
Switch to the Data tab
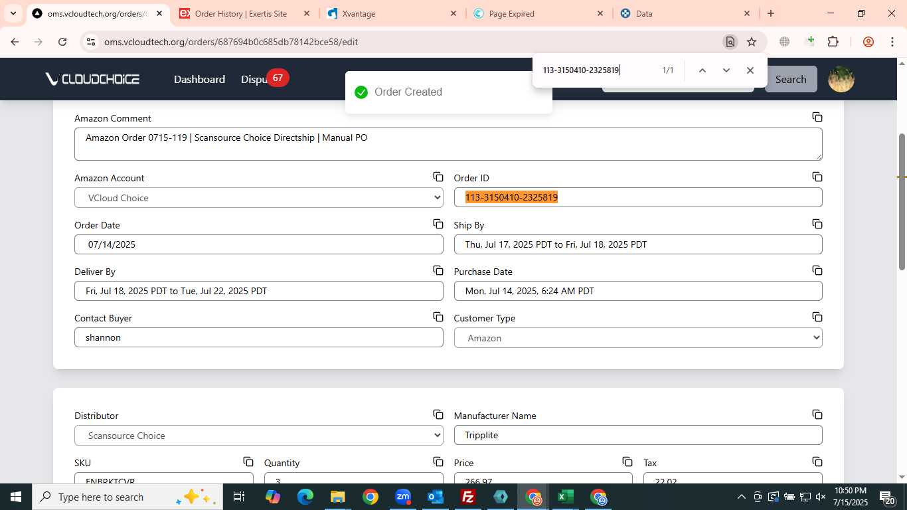tap(685, 13)
